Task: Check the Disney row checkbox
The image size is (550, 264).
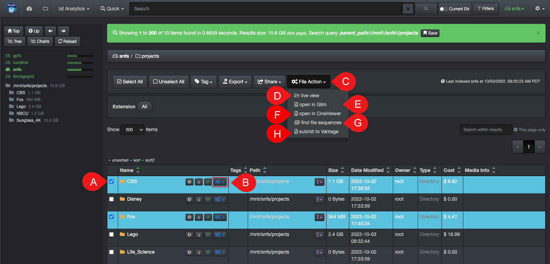Action: (x=111, y=199)
